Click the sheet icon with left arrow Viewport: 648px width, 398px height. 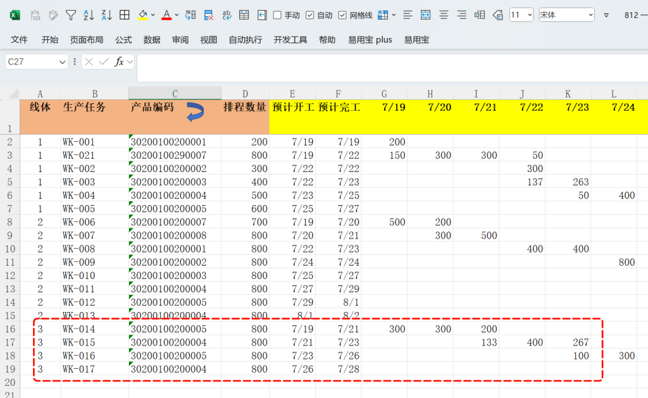pos(262,15)
